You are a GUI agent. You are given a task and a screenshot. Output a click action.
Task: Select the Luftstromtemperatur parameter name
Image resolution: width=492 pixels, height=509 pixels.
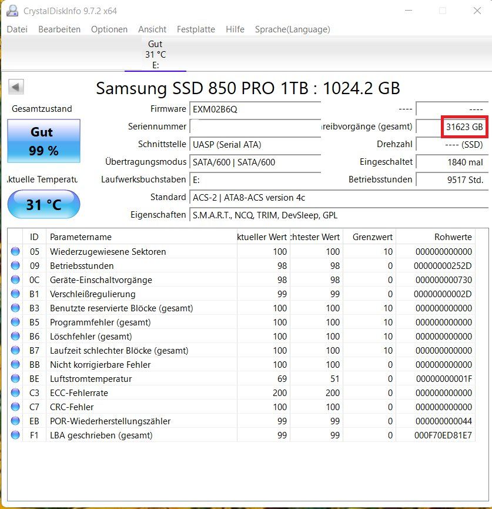(x=91, y=379)
